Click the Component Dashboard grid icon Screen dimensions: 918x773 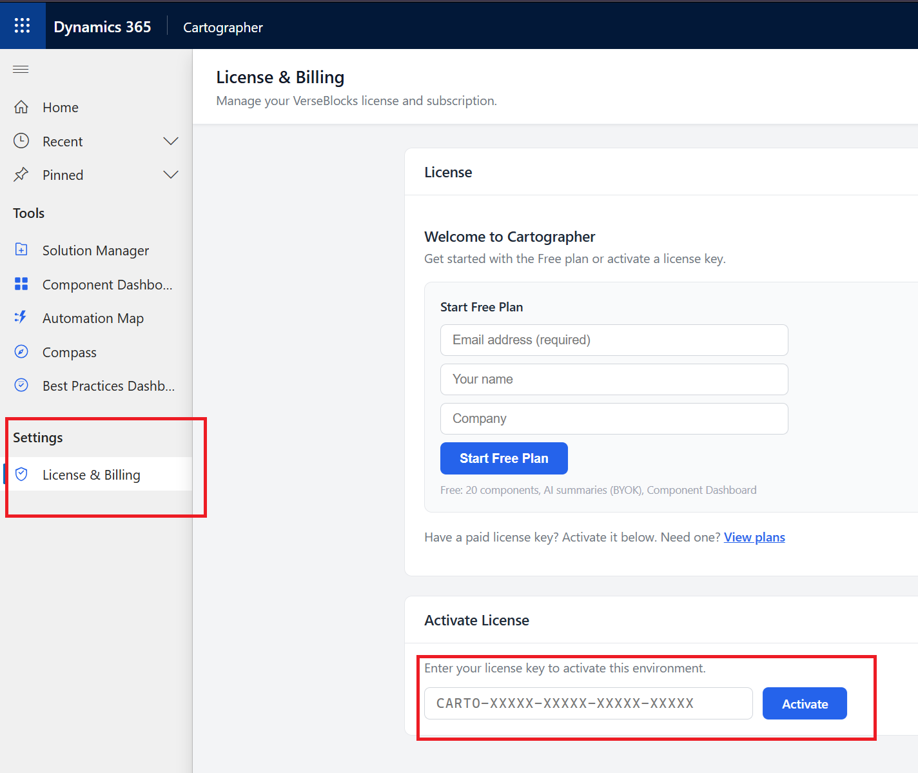[21, 284]
